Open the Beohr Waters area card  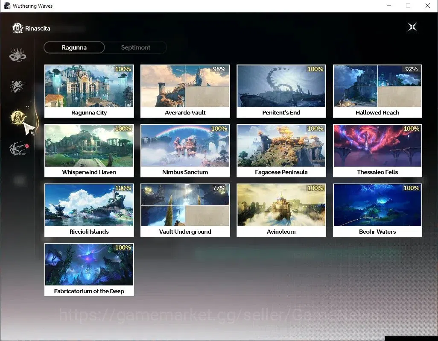[377, 210]
